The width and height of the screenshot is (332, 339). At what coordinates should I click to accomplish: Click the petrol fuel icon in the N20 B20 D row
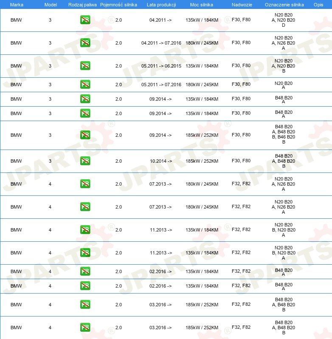[x=85, y=20]
